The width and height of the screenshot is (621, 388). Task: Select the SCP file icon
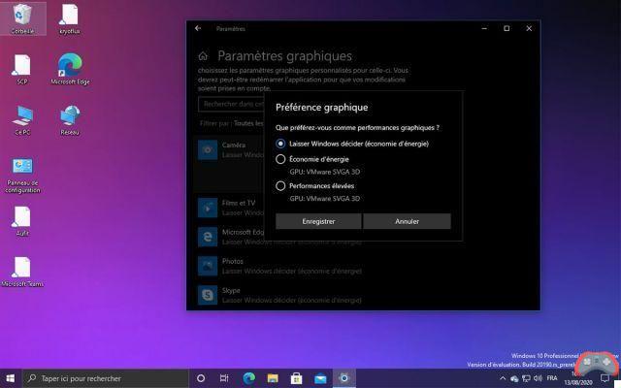[22, 69]
